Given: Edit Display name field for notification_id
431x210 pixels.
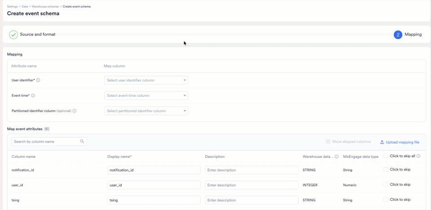Looking at the screenshot, I should tap(154, 170).
